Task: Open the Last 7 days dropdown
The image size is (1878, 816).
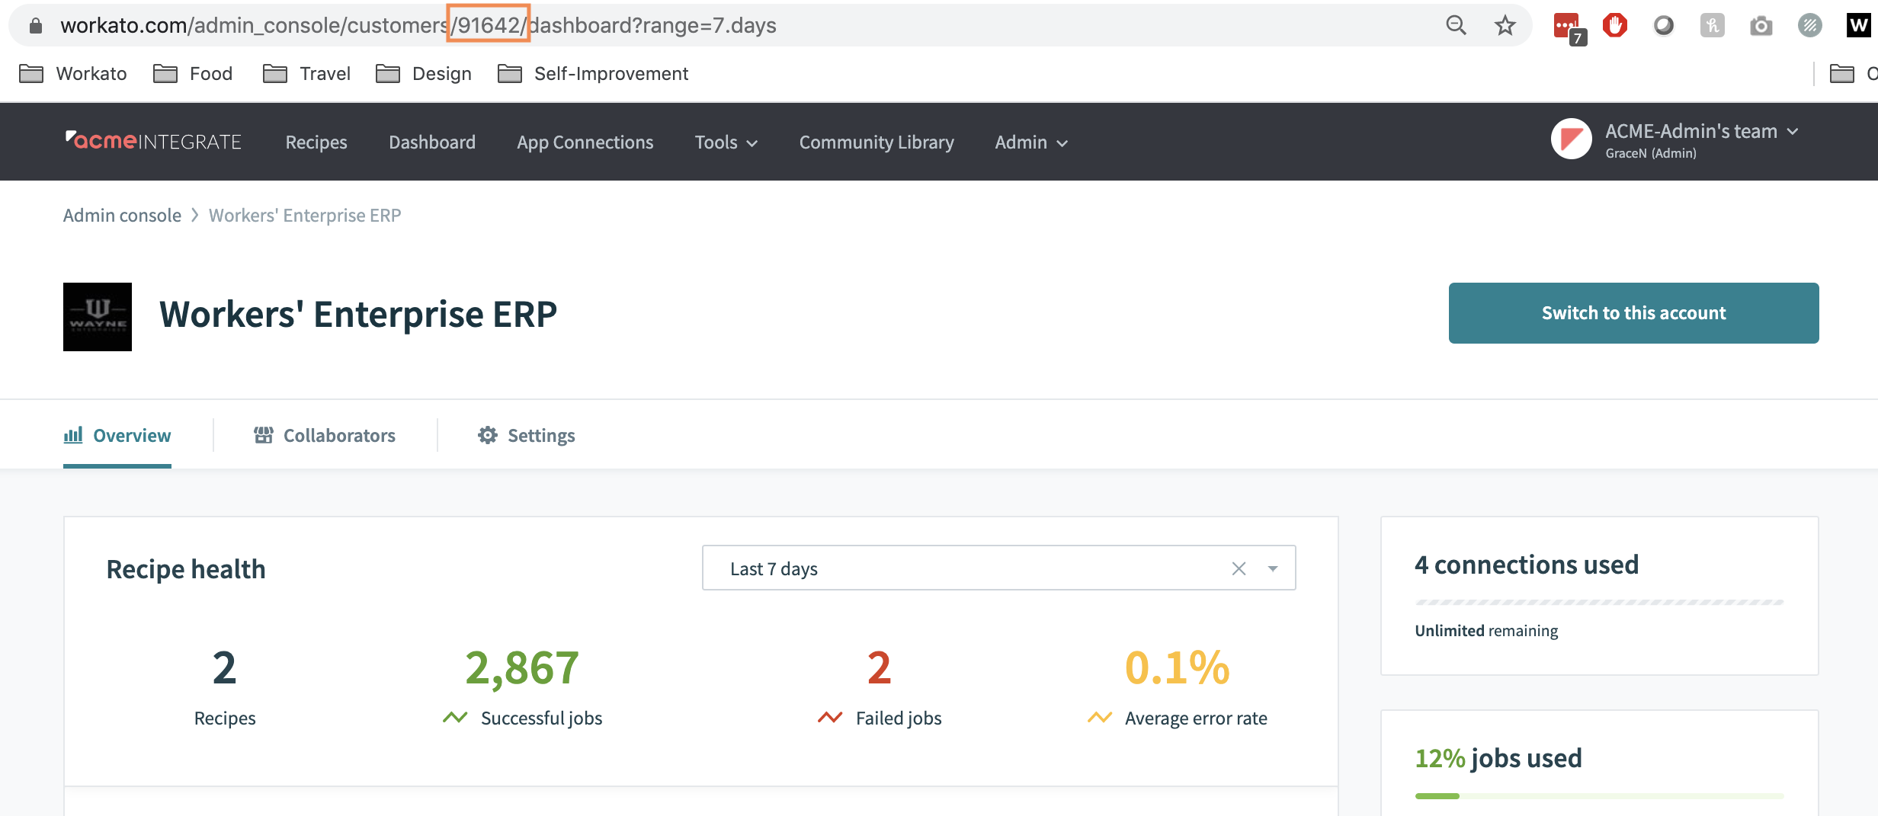Action: (1271, 568)
